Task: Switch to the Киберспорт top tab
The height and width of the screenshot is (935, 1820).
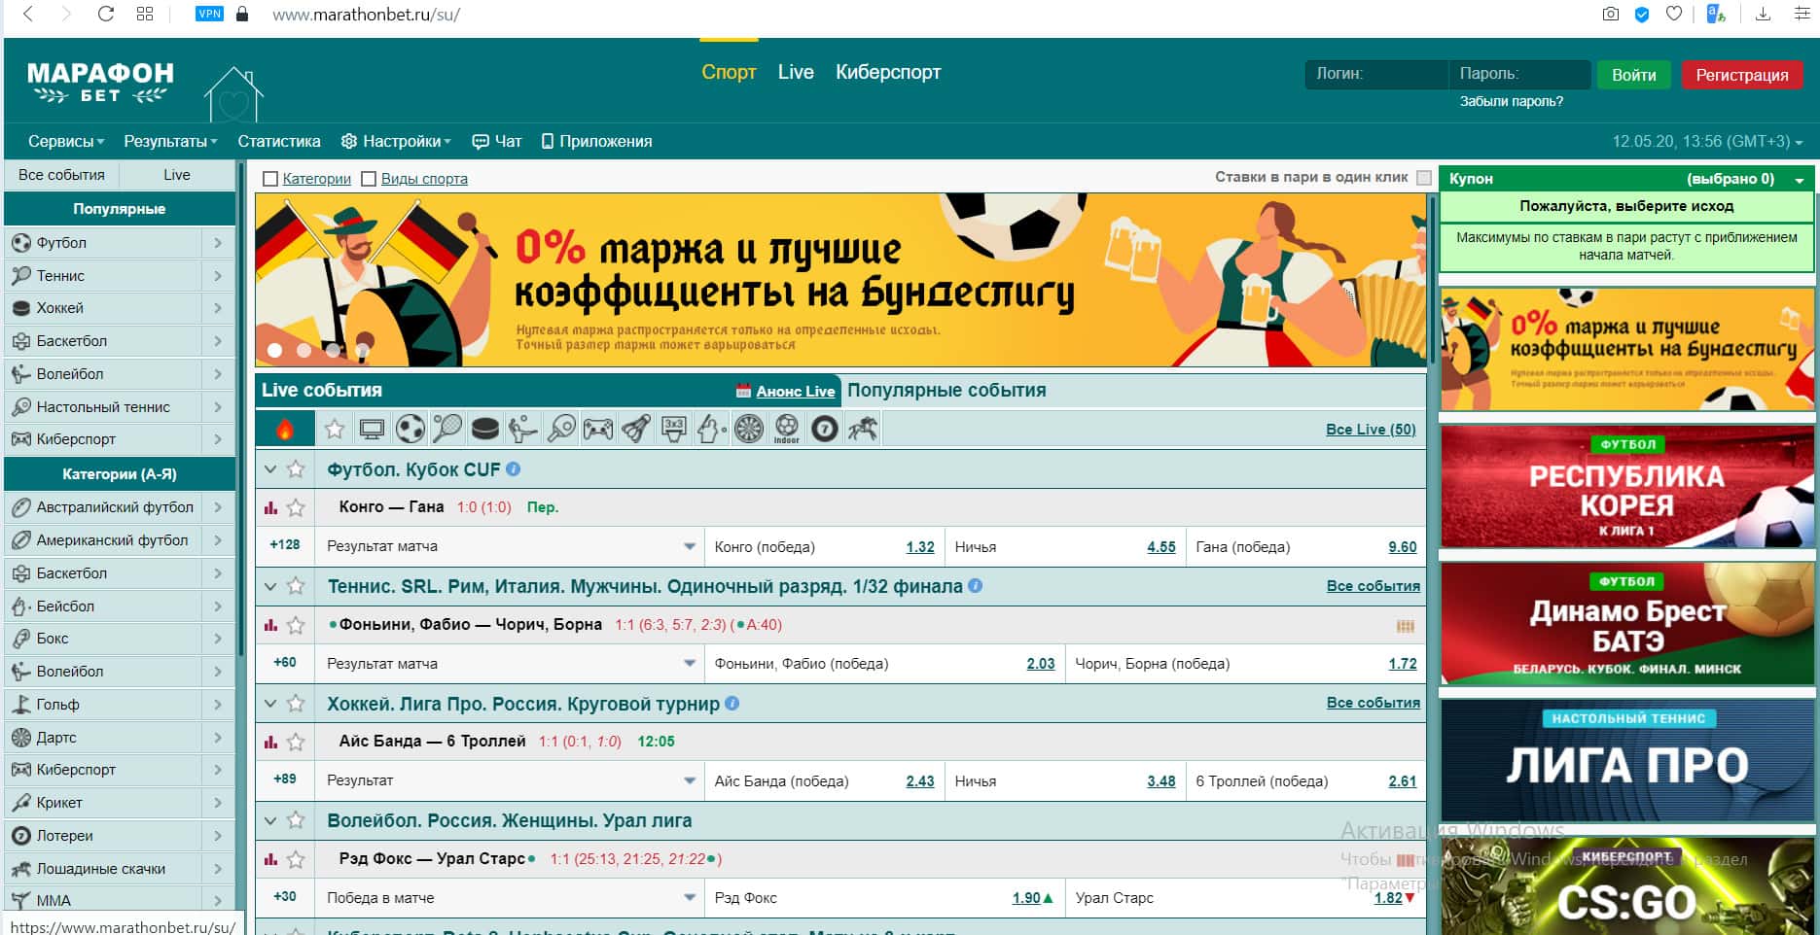Action: coord(887,73)
